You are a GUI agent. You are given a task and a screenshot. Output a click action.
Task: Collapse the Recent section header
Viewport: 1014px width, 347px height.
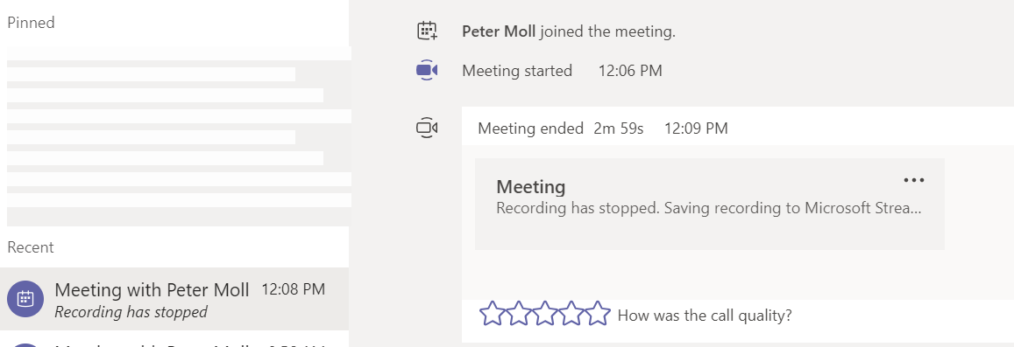click(x=31, y=247)
